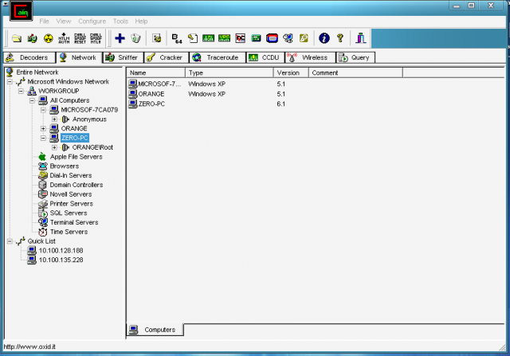Start the sniffer from the toolbar
Image resolution: width=510 pixels, height=356 pixels.
click(32, 38)
